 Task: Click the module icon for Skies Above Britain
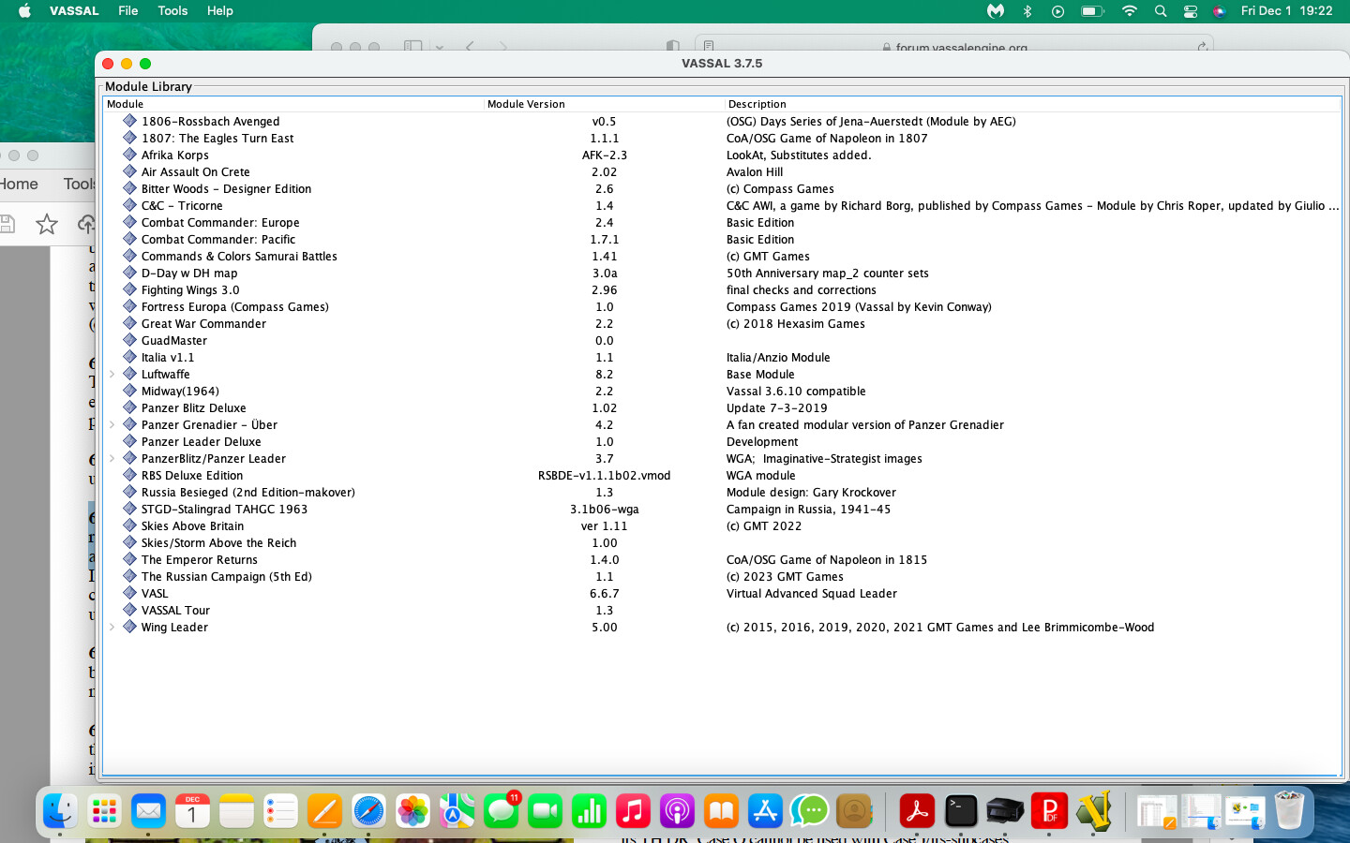tap(130, 525)
